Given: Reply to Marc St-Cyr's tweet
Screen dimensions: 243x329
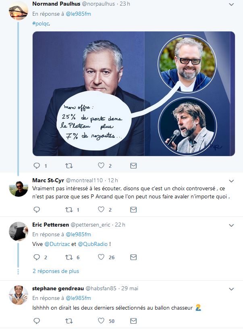Looking at the screenshot, I should pos(37,210).
